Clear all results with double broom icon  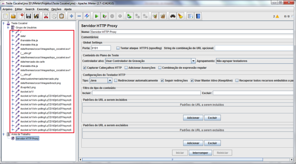pos(163,16)
